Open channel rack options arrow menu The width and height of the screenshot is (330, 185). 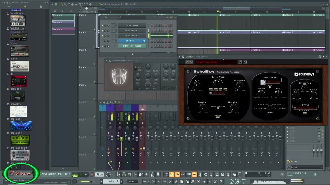pos(102,17)
